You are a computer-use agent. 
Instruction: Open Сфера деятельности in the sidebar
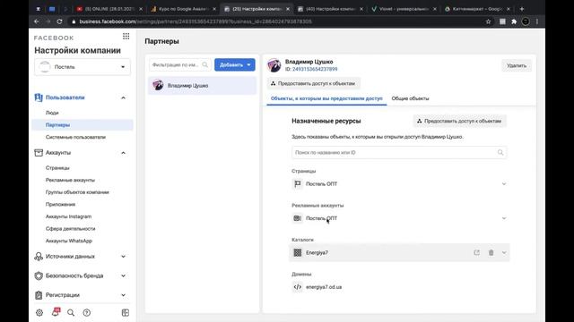(x=70, y=229)
